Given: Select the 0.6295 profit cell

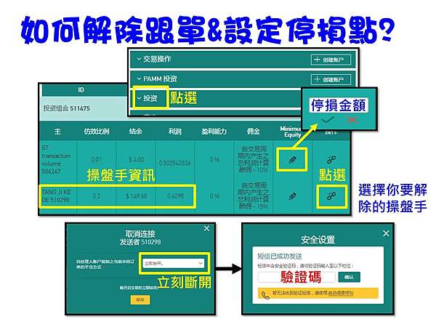Looking at the screenshot, I should tap(175, 196).
